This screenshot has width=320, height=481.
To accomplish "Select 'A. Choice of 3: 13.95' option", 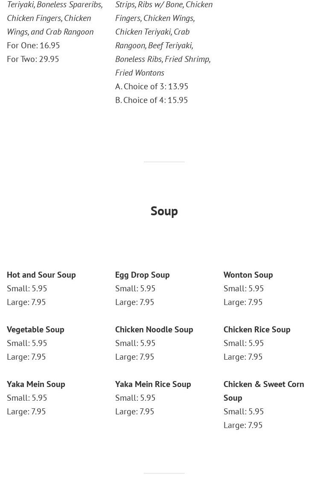I will pos(151,86).
